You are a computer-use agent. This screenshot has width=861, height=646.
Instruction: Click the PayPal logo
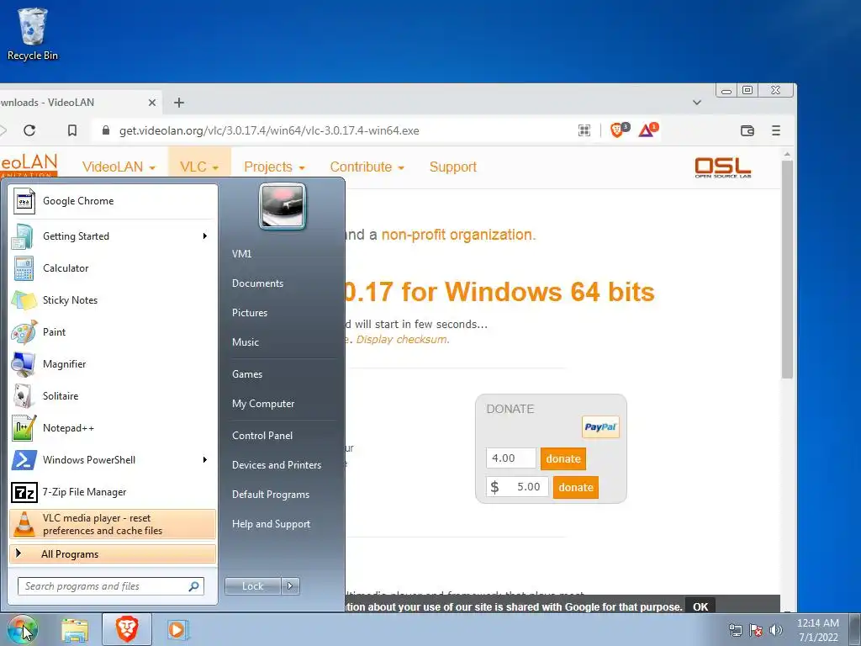coord(600,426)
